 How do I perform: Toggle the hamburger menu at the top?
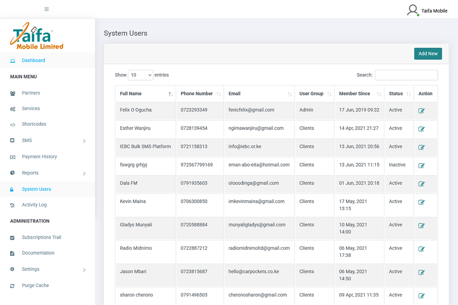[46, 9]
